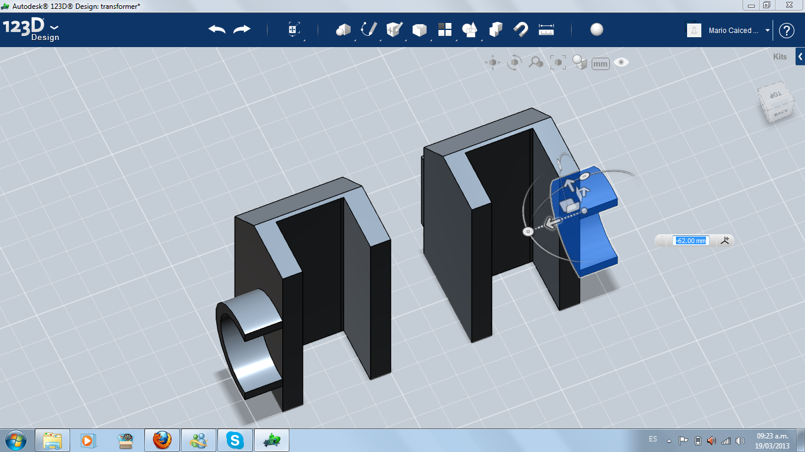Image resolution: width=805 pixels, height=452 pixels.
Task: Open Action Center flag icon
Action: [684, 440]
